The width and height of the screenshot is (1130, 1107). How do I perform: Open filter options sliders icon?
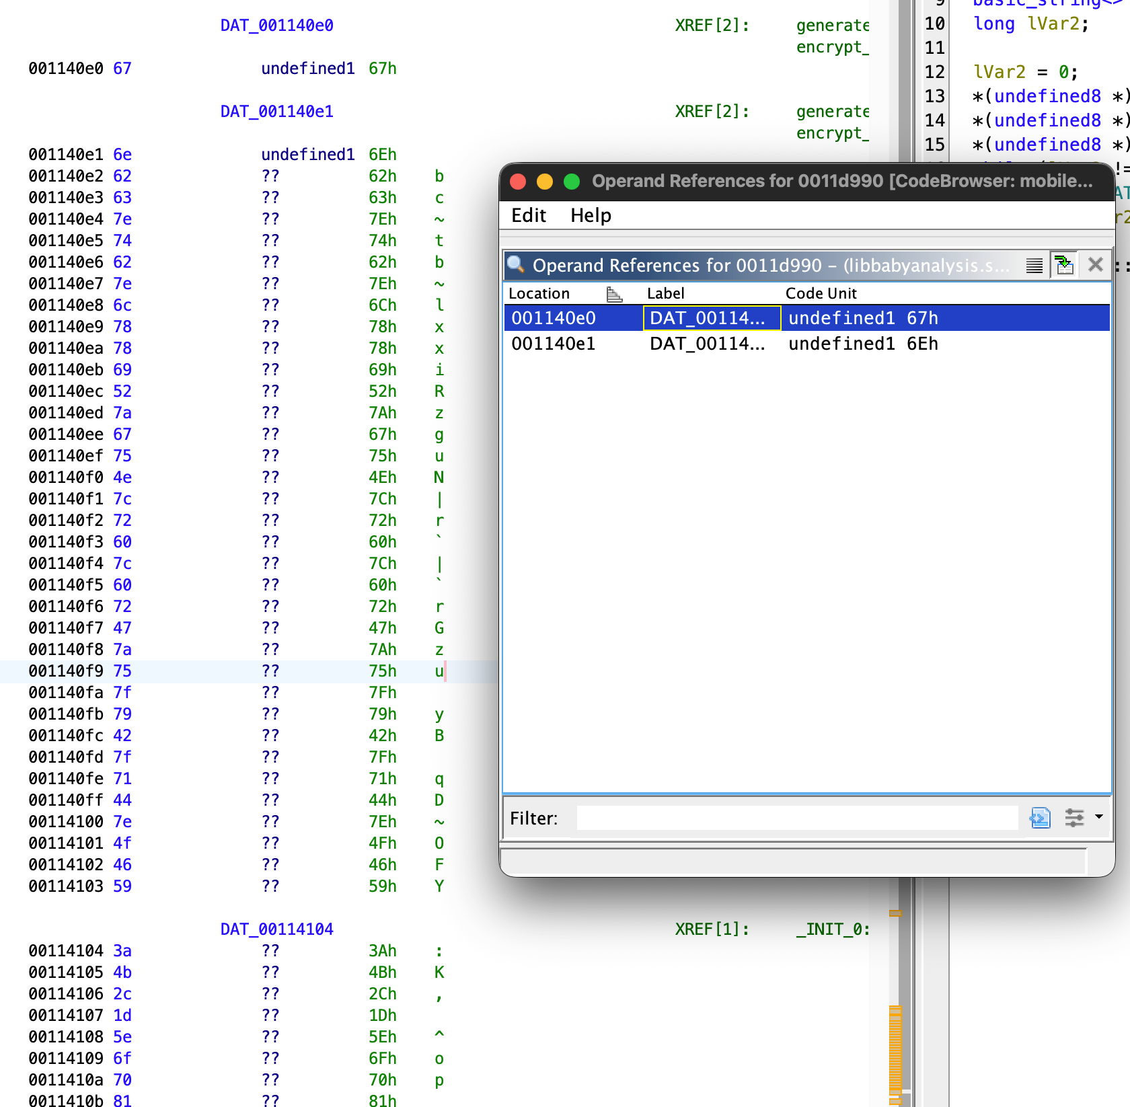click(x=1074, y=818)
